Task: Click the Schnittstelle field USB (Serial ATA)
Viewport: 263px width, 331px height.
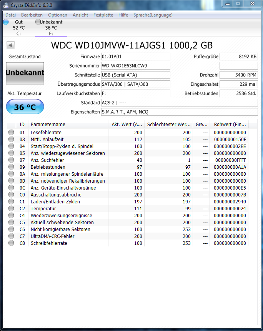Action: (135, 75)
